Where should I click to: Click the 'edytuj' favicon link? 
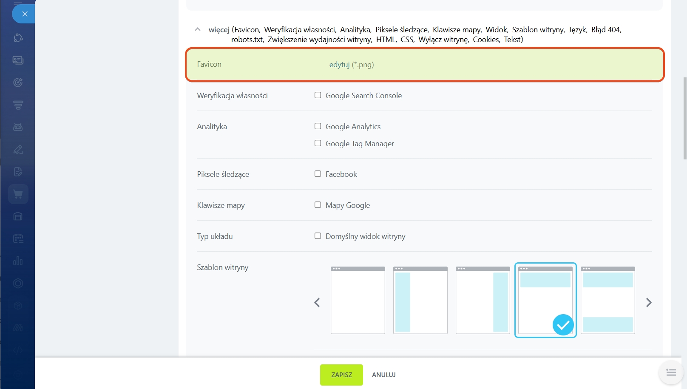tap(339, 65)
